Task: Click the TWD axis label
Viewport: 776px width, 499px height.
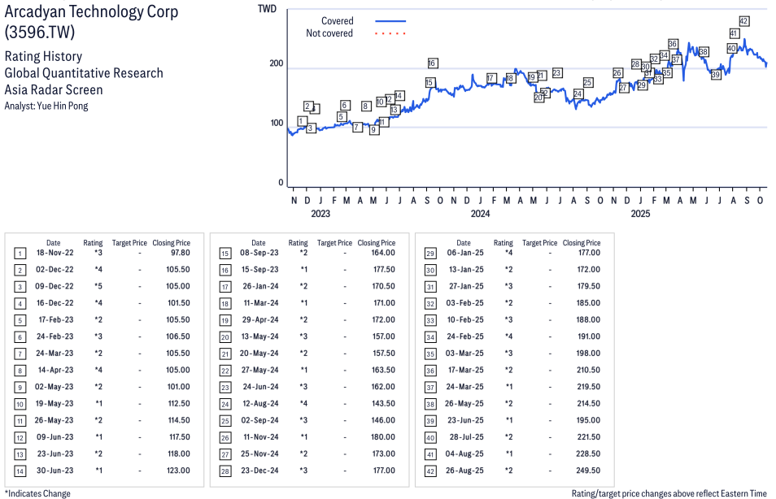Action: [x=266, y=8]
